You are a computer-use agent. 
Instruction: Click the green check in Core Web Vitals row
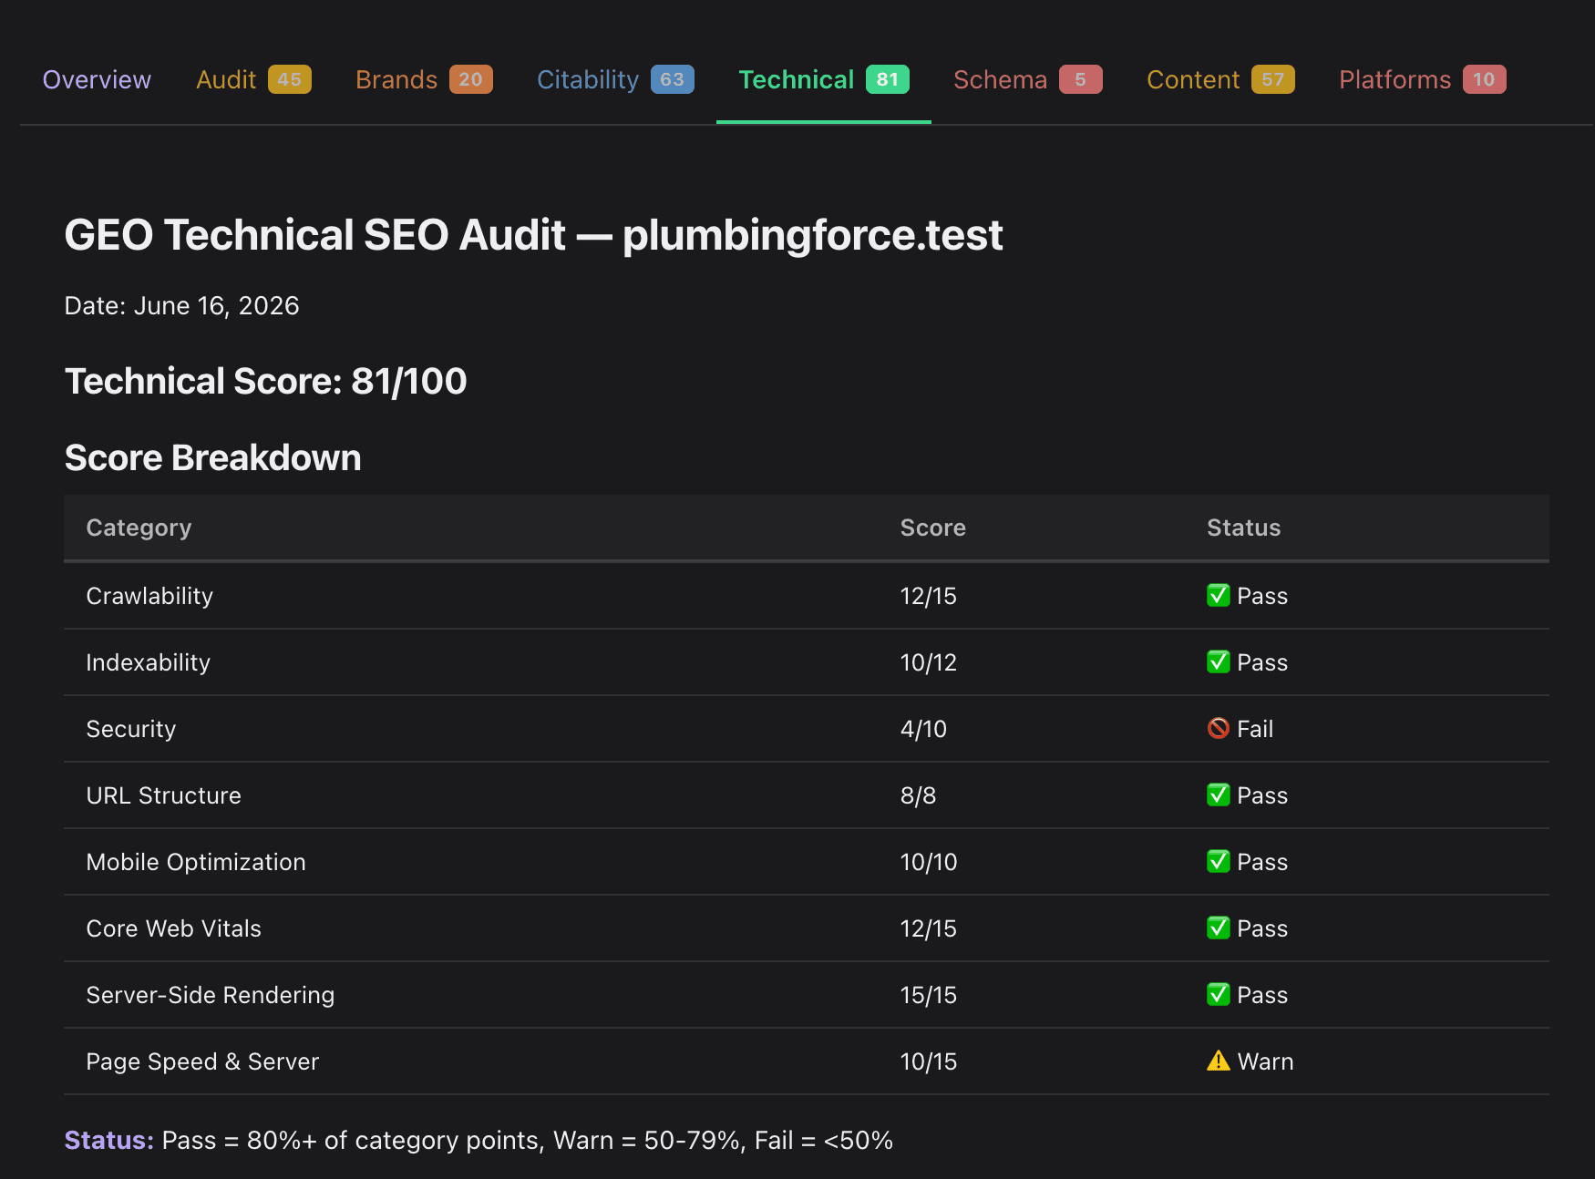point(1218,928)
